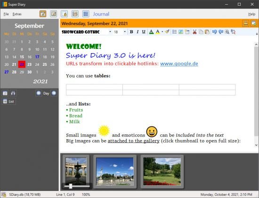This screenshot has height=198, width=259.
Task: Toggle underline formatting
Action: (x=144, y=32)
